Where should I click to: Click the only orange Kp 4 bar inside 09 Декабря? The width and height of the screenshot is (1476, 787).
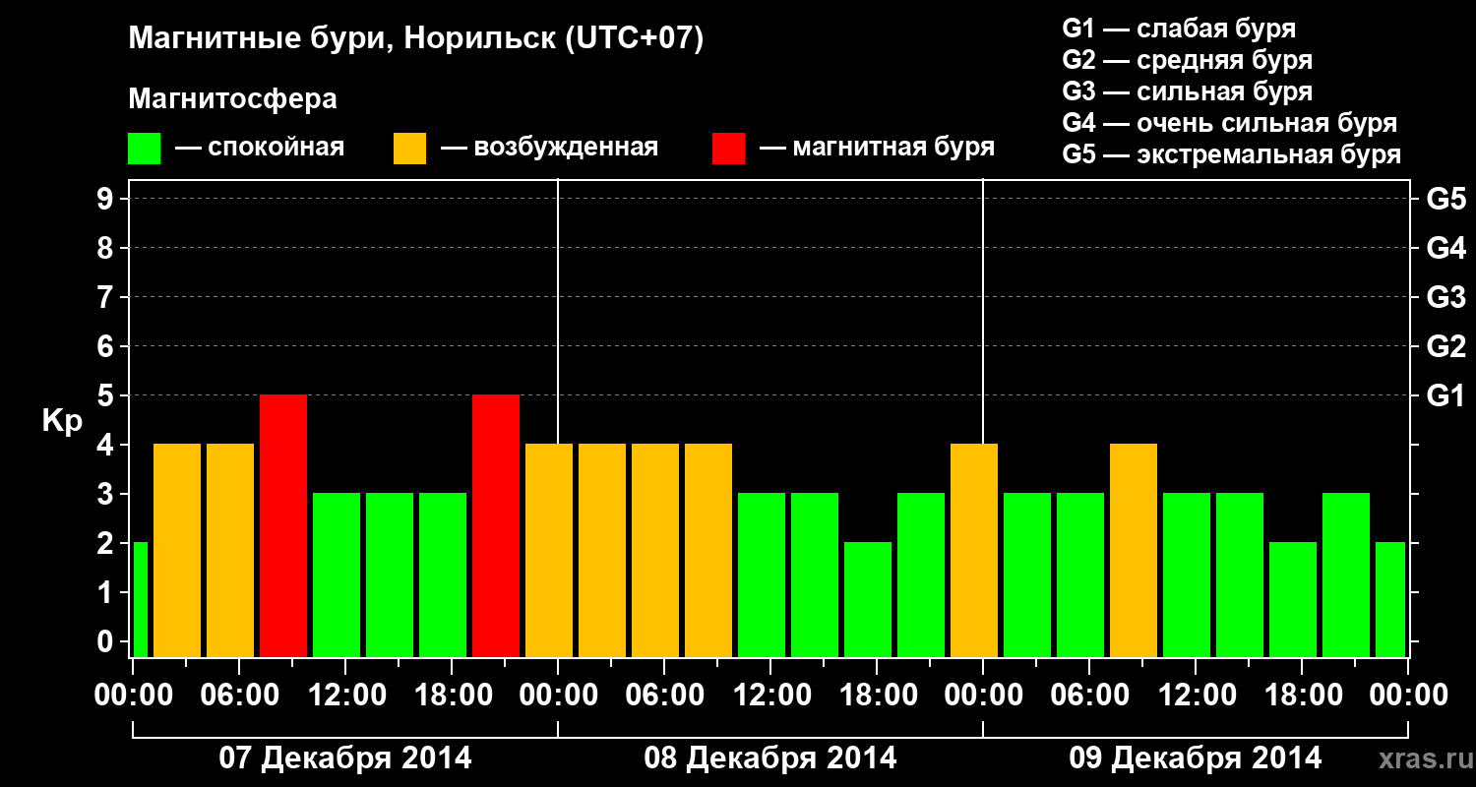point(1134,550)
